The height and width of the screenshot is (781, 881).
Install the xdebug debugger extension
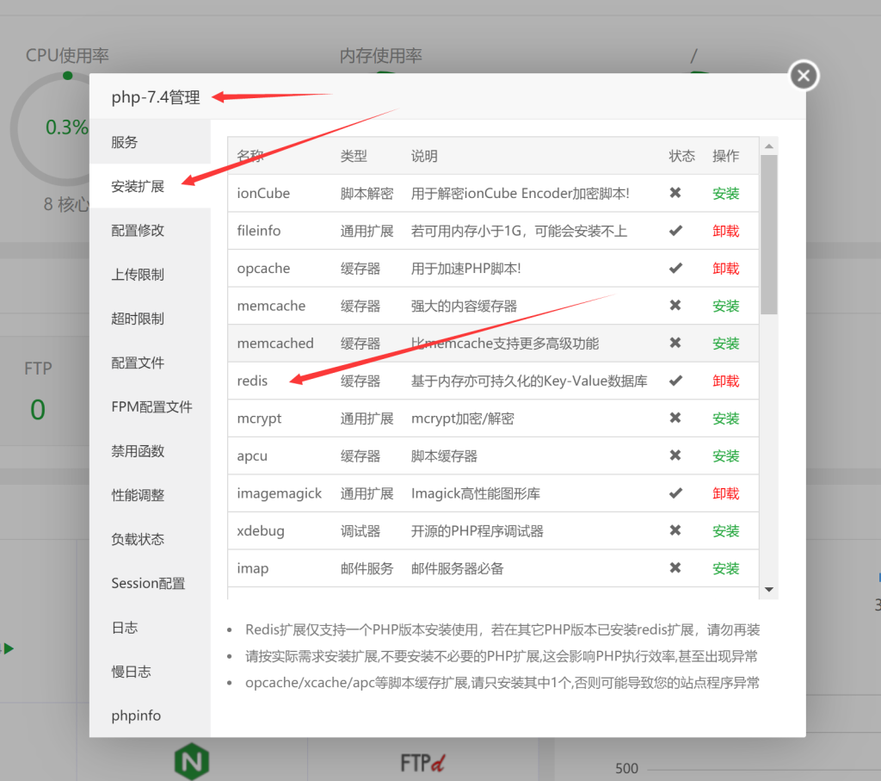[x=725, y=530]
